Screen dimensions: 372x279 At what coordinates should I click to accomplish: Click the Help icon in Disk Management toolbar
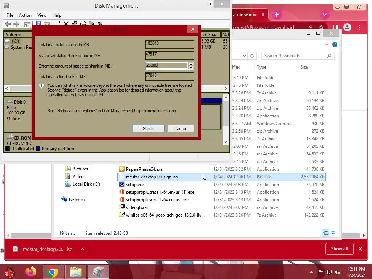[x=38, y=24]
